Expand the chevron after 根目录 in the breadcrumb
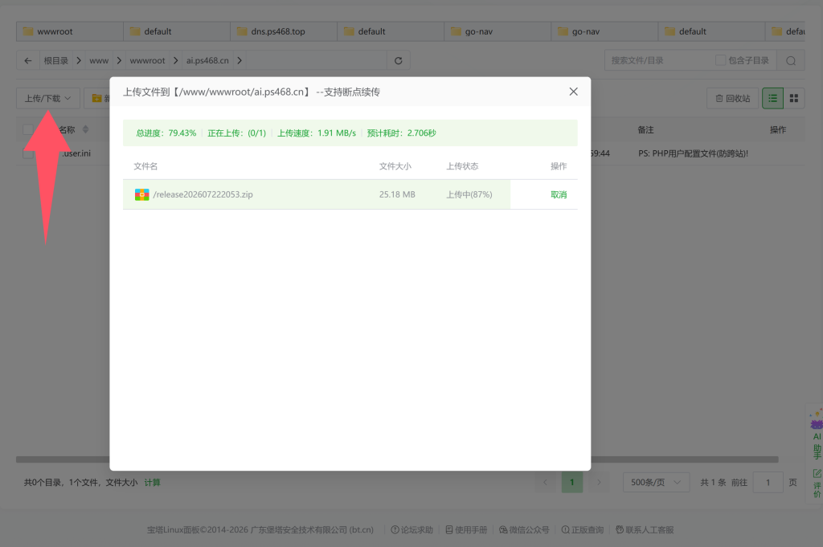This screenshot has width=823, height=547. coord(79,61)
